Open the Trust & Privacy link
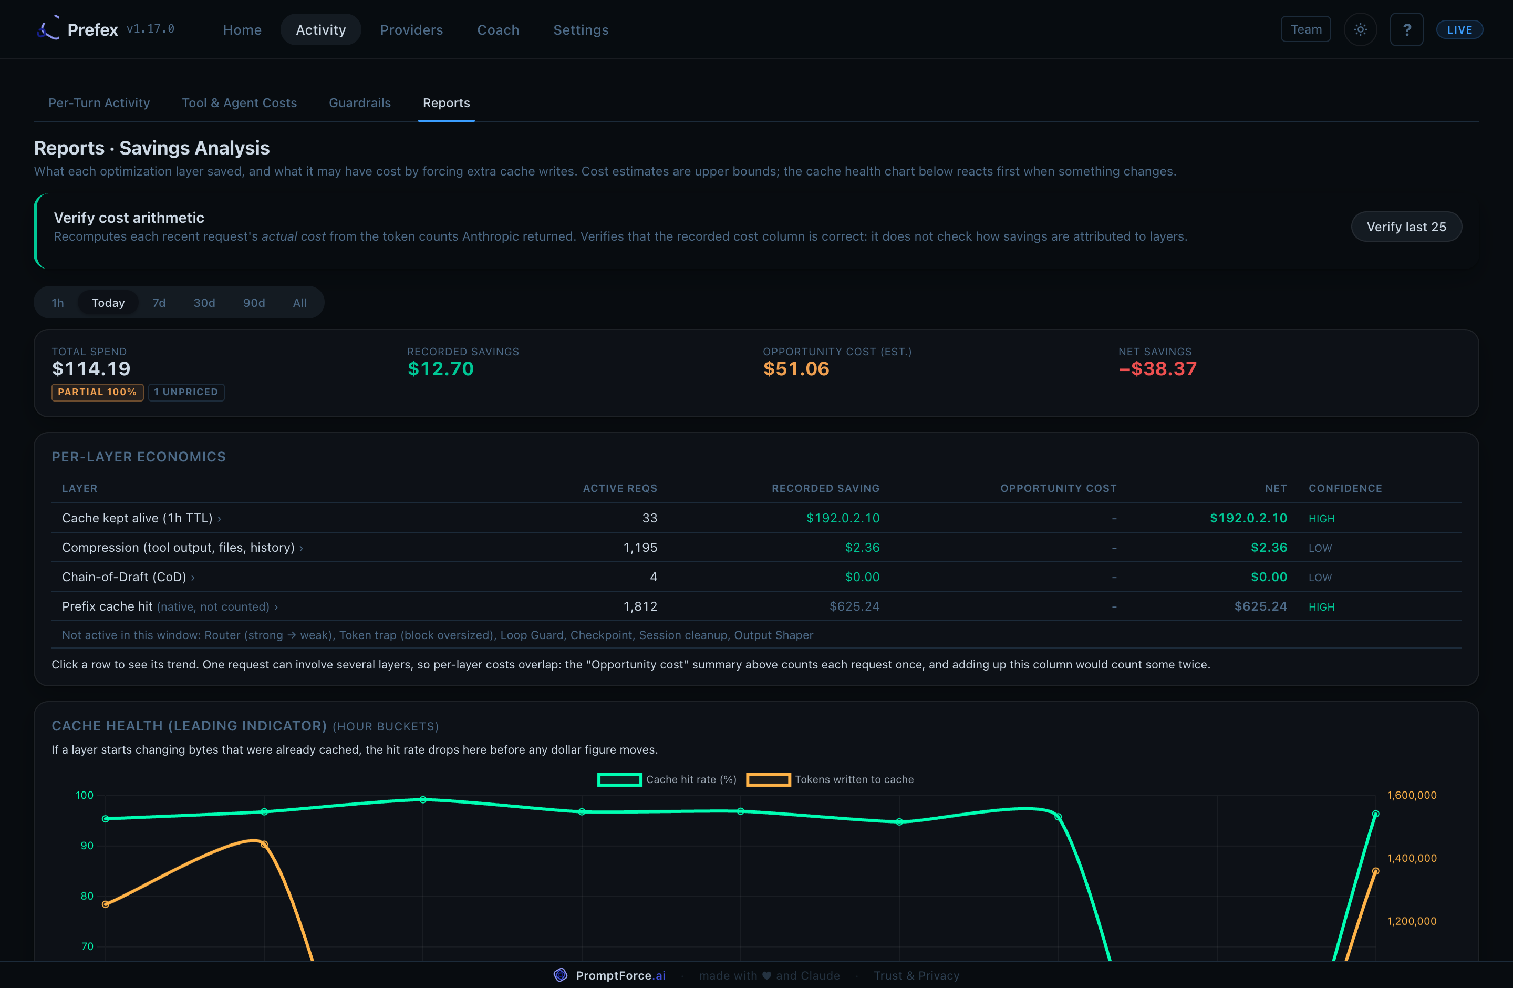The height and width of the screenshot is (988, 1513). pyautogui.click(x=916, y=975)
